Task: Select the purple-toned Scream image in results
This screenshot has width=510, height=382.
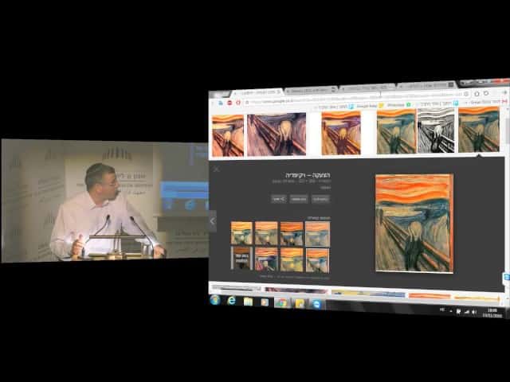Action: tap(277, 134)
